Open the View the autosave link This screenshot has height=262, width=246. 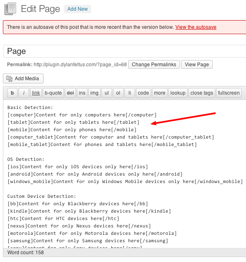(x=196, y=27)
